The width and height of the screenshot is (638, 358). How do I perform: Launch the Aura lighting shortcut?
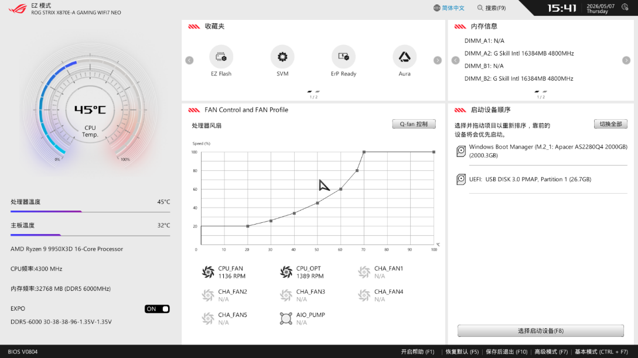(404, 57)
